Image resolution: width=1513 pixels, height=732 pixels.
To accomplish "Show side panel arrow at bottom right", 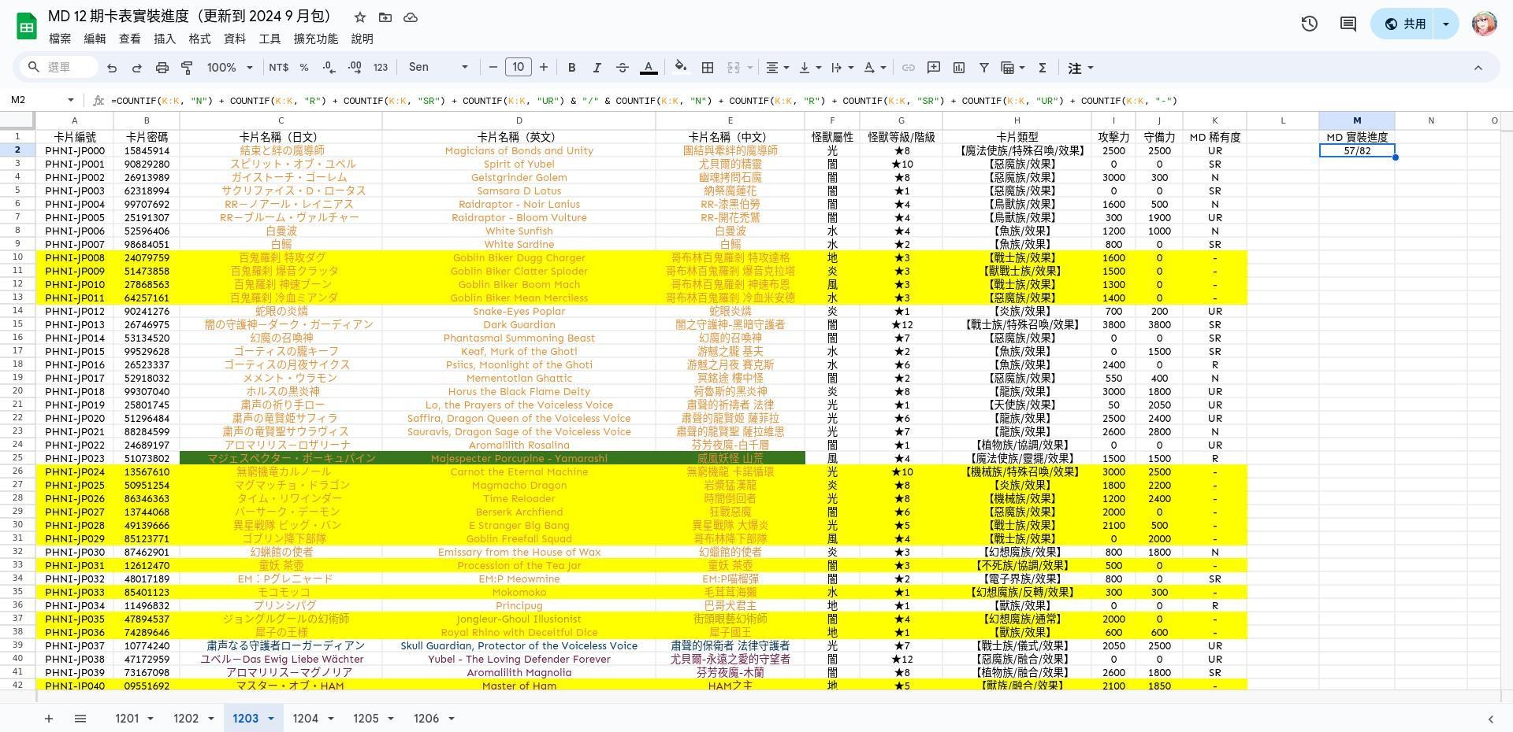I will [1491, 719].
